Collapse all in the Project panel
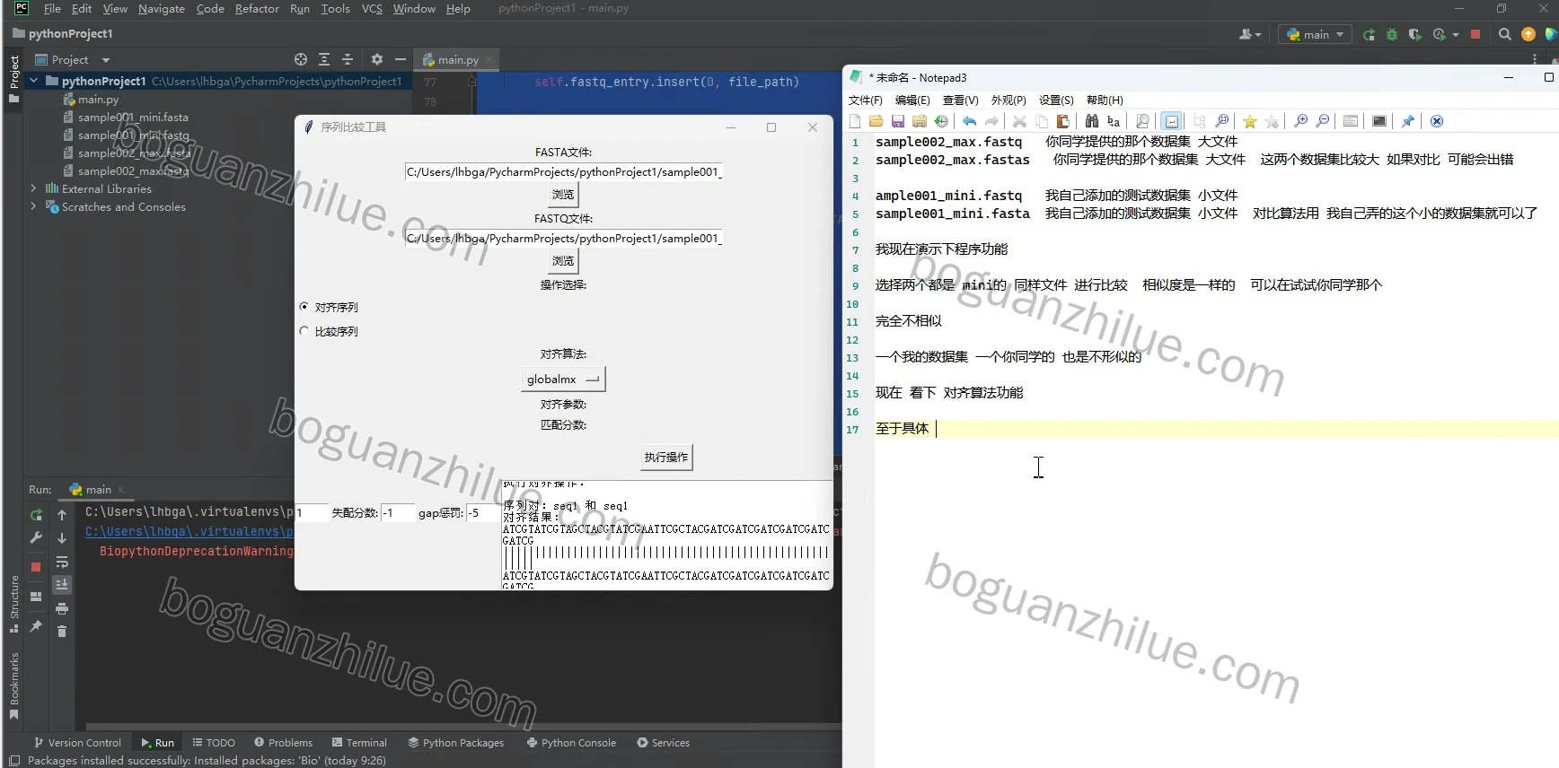Screen dimensions: 1559x768 348,59
